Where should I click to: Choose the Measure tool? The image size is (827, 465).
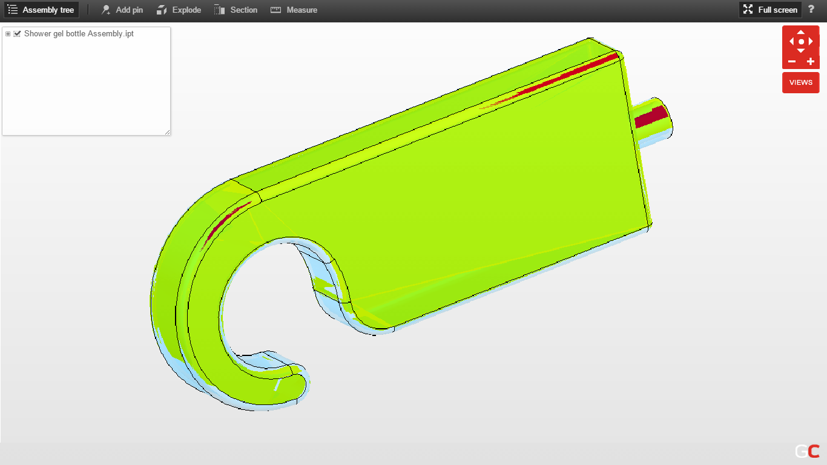tap(294, 10)
